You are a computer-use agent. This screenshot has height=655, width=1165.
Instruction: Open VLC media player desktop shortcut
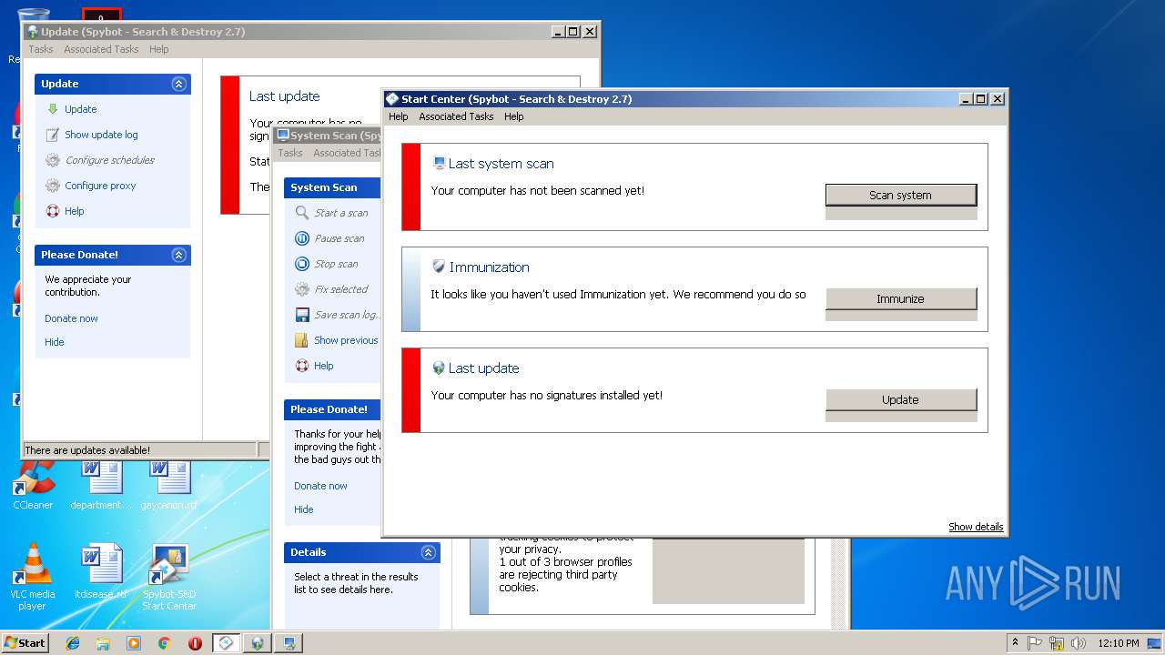click(33, 578)
